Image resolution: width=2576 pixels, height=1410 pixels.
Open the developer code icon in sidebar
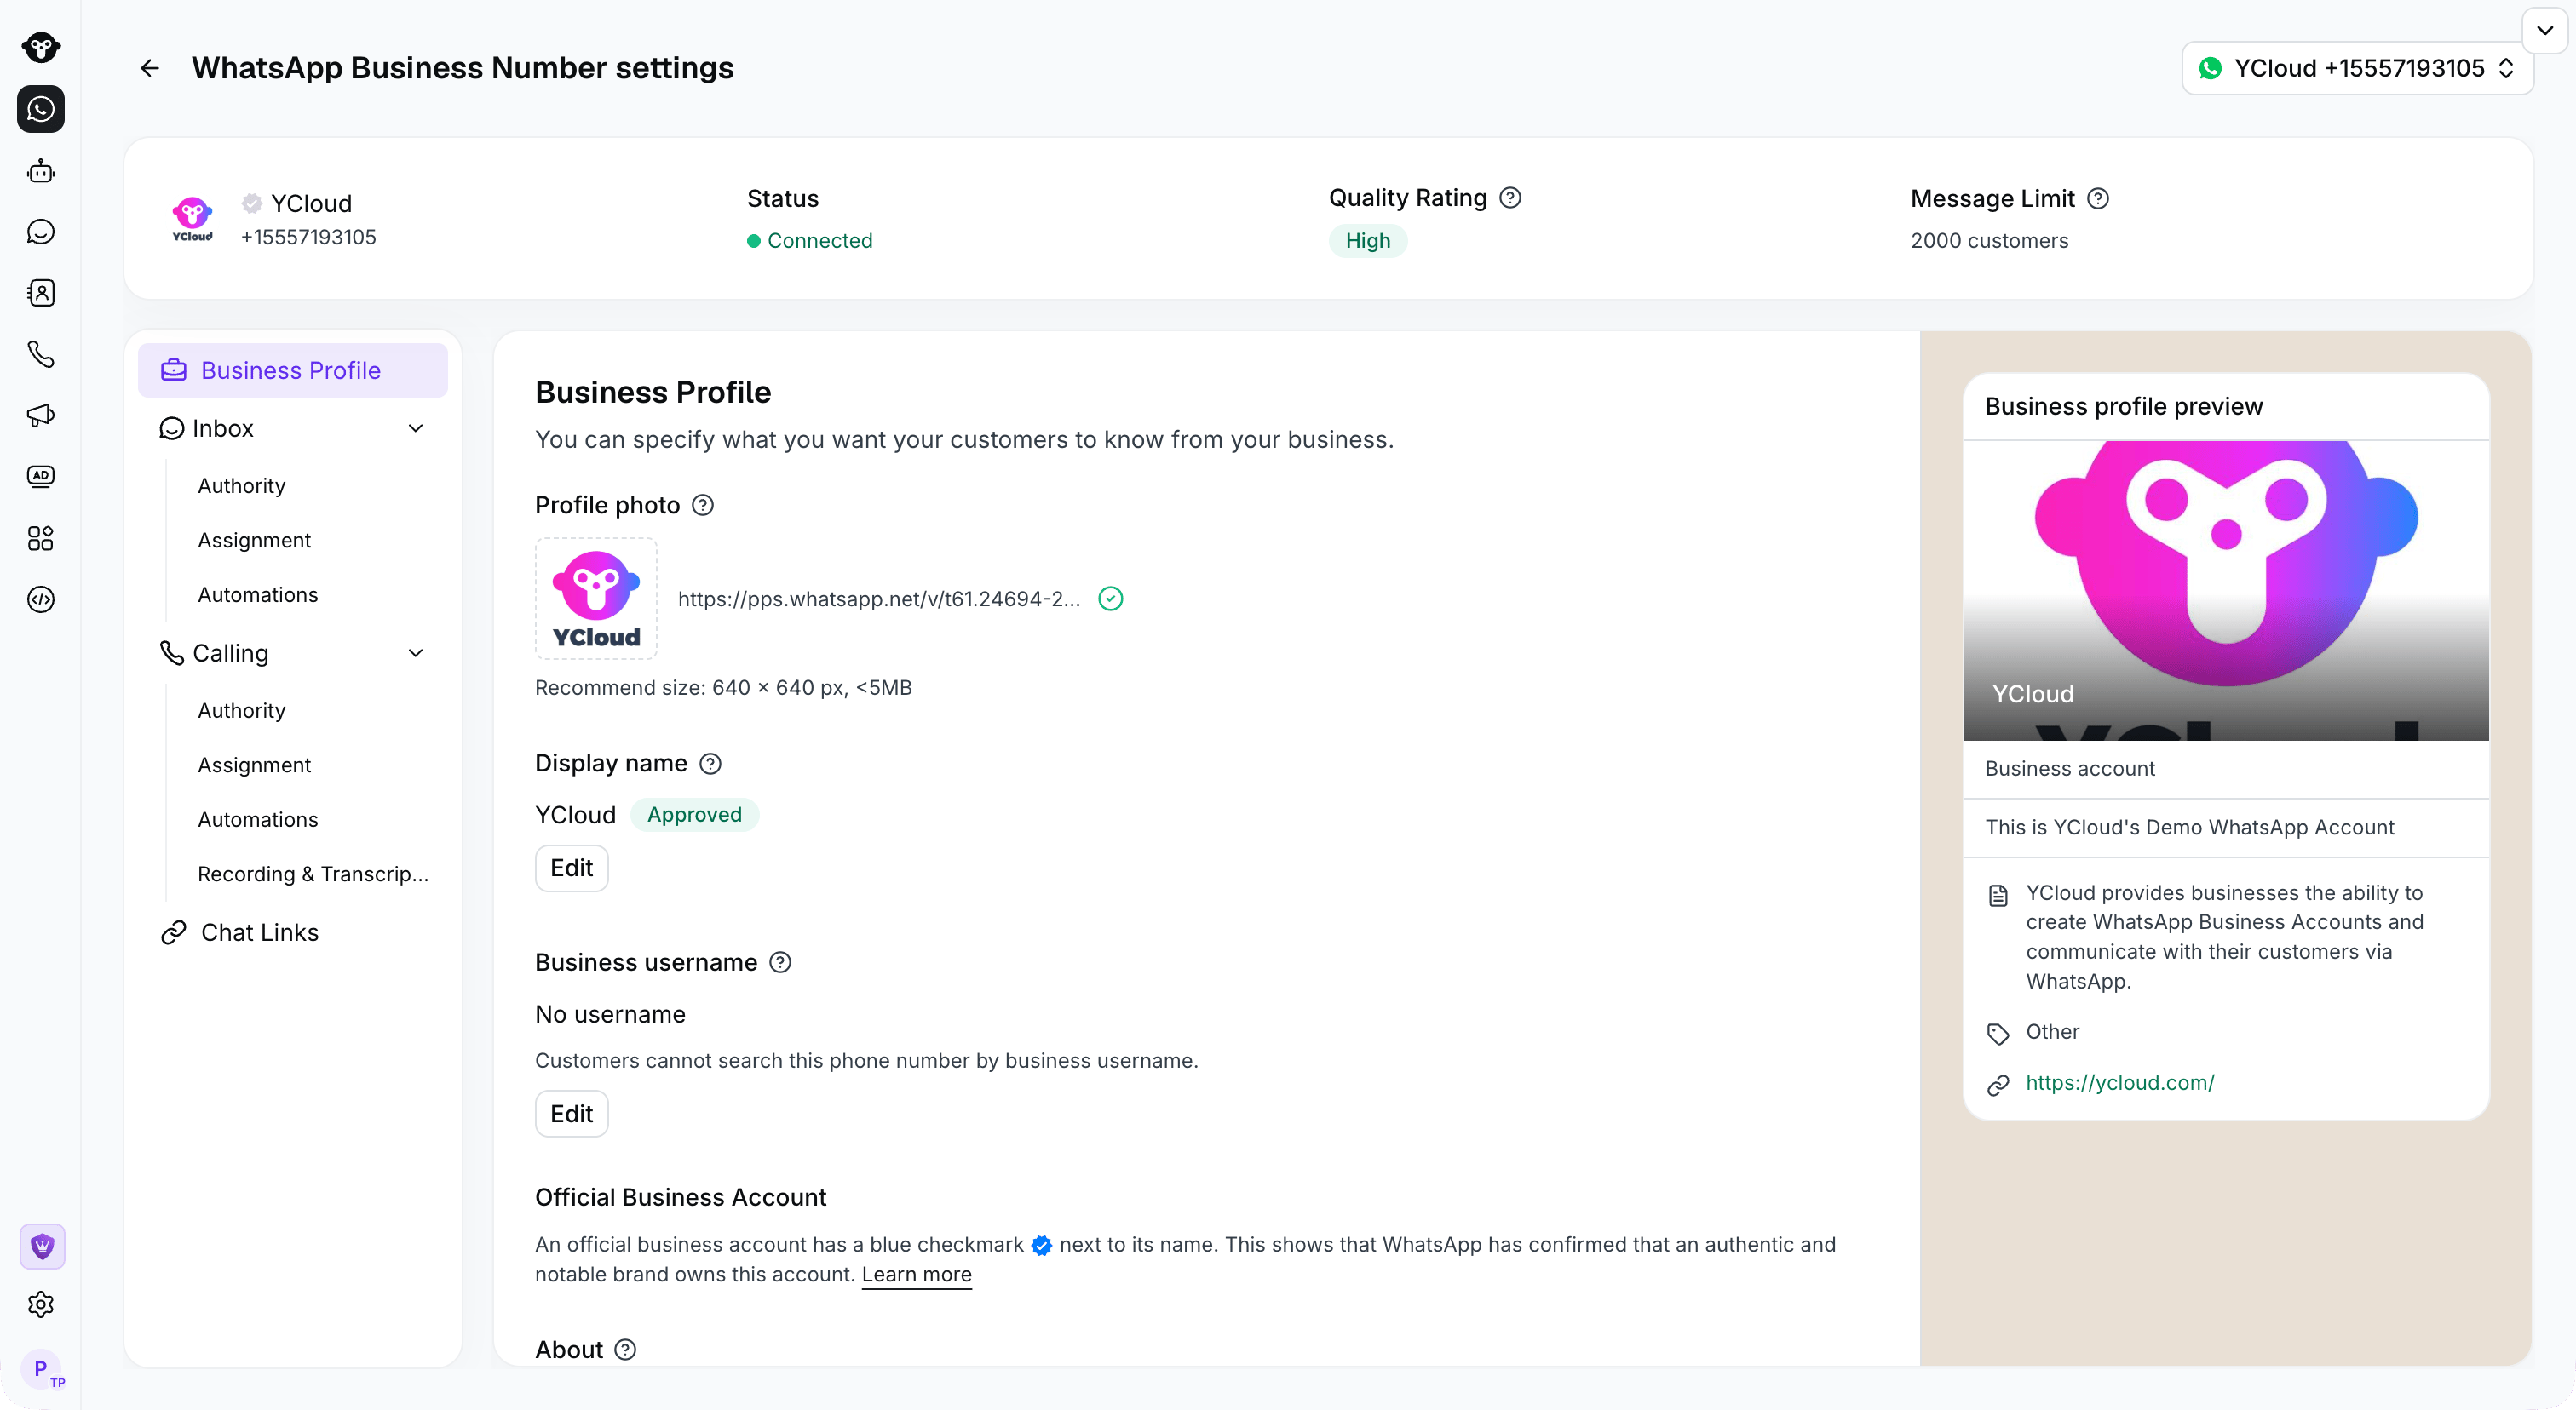[x=41, y=599]
